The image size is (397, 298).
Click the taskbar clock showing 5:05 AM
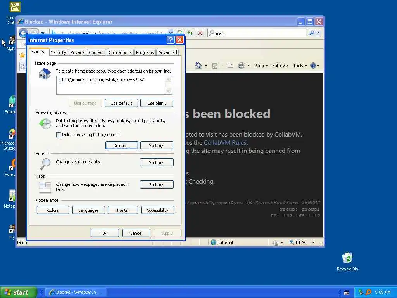383,292
